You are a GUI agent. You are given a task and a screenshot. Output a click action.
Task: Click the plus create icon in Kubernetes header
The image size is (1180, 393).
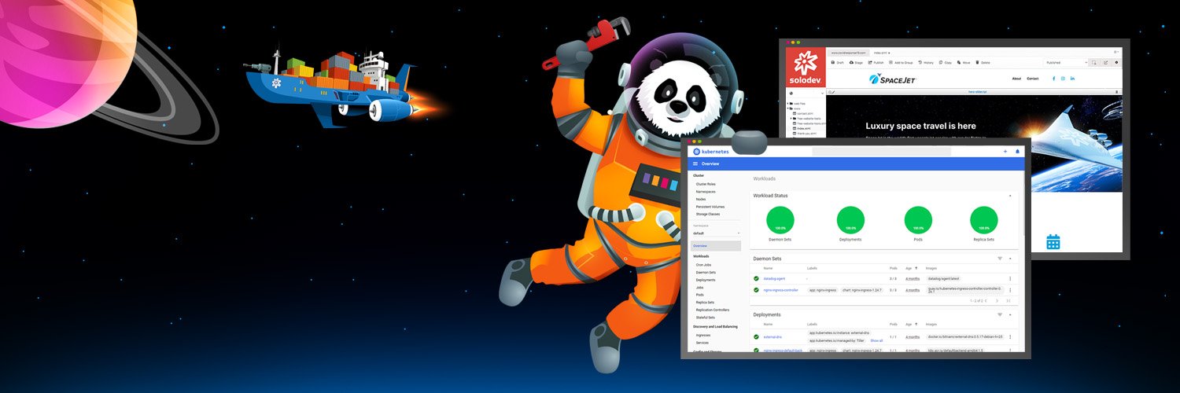(x=1005, y=151)
